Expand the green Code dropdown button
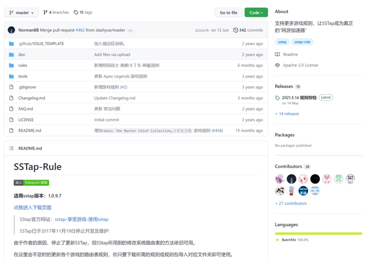374x262 pixels. point(256,12)
